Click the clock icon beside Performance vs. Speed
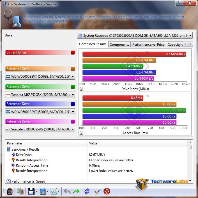 tap(8, 181)
